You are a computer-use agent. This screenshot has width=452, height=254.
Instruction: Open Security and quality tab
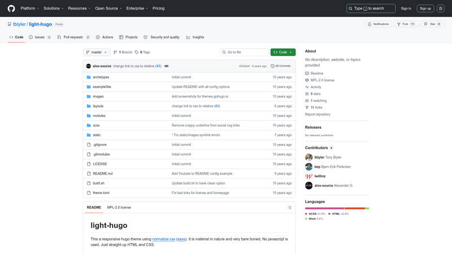[x=162, y=37]
